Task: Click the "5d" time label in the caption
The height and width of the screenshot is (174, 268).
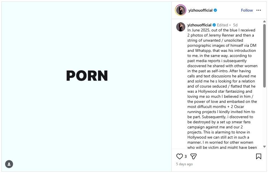Action: tap(235, 25)
